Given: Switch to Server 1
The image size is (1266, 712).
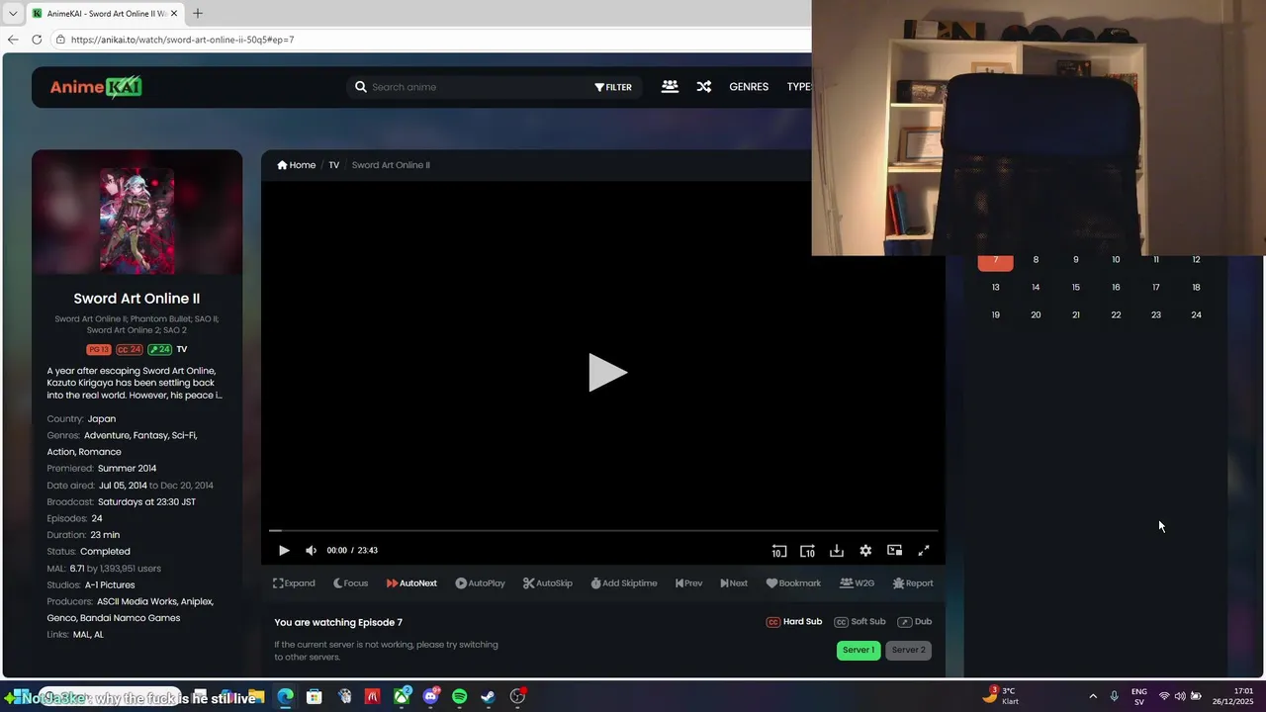Looking at the screenshot, I should pos(859,650).
